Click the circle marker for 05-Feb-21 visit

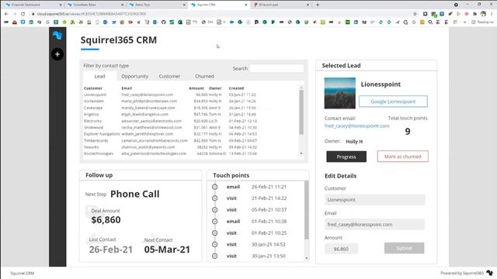214,210
